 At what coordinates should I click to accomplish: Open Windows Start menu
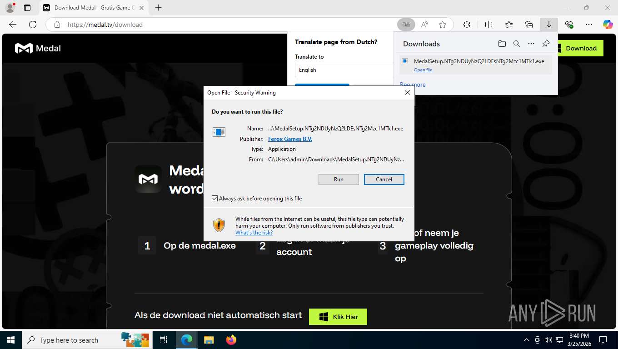(x=11, y=340)
